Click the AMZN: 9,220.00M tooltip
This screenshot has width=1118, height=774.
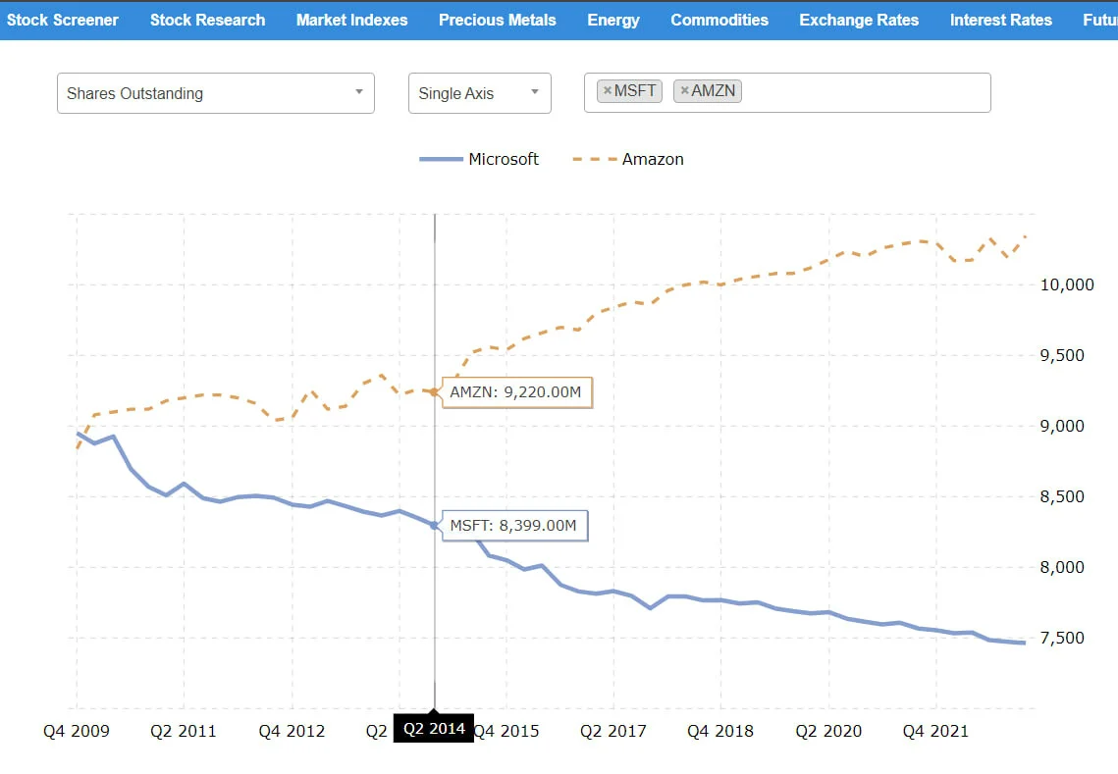point(517,392)
